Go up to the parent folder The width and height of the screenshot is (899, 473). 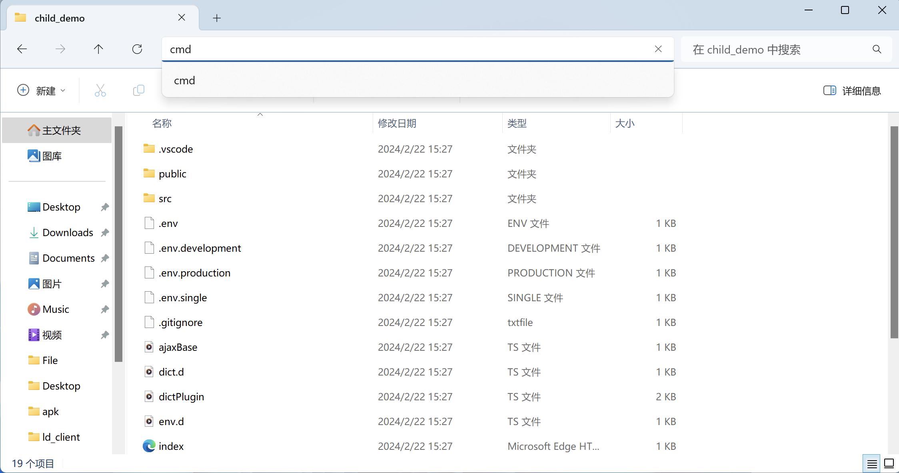pos(98,49)
